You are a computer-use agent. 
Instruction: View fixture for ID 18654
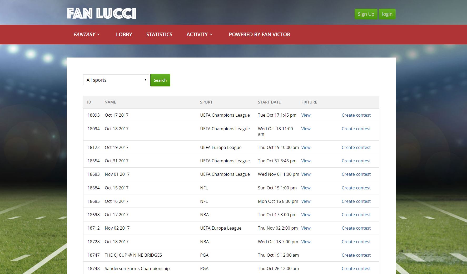click(x=306, y=161)
